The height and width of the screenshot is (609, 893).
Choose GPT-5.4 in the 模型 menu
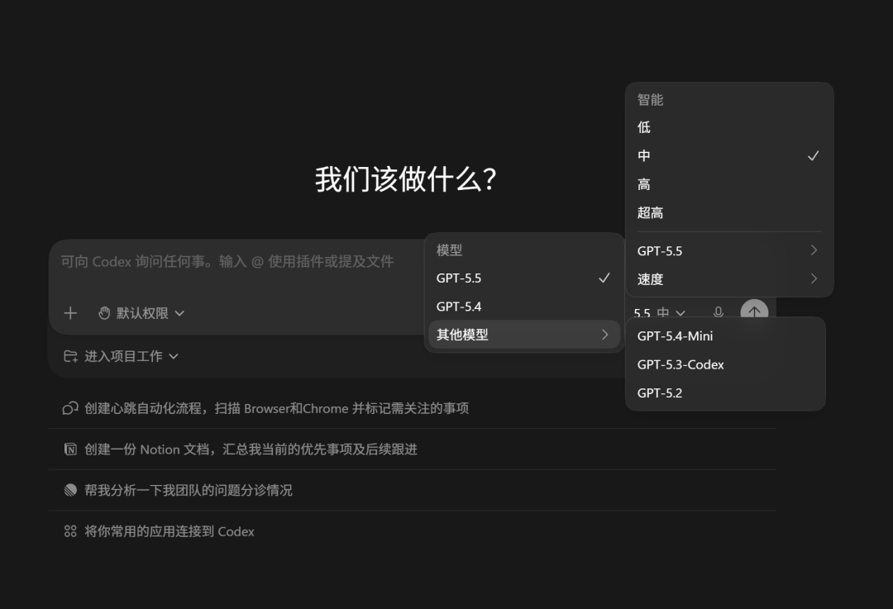pos(524,307)
